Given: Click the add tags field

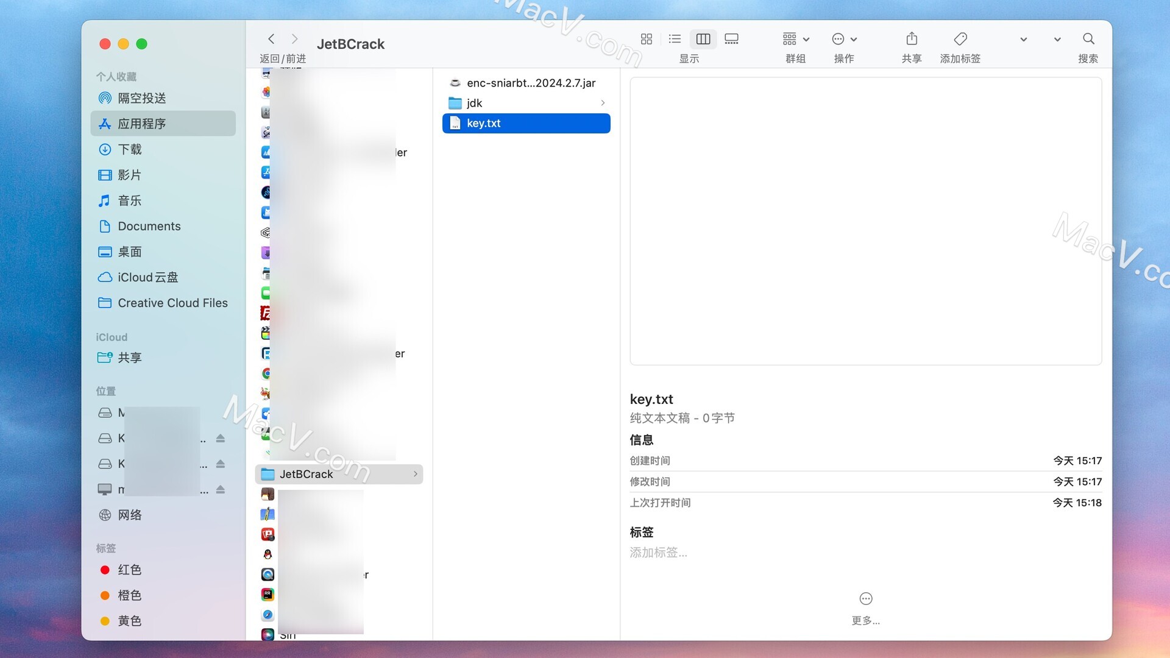Looking at the screenshot, I should tap(658, 553).
